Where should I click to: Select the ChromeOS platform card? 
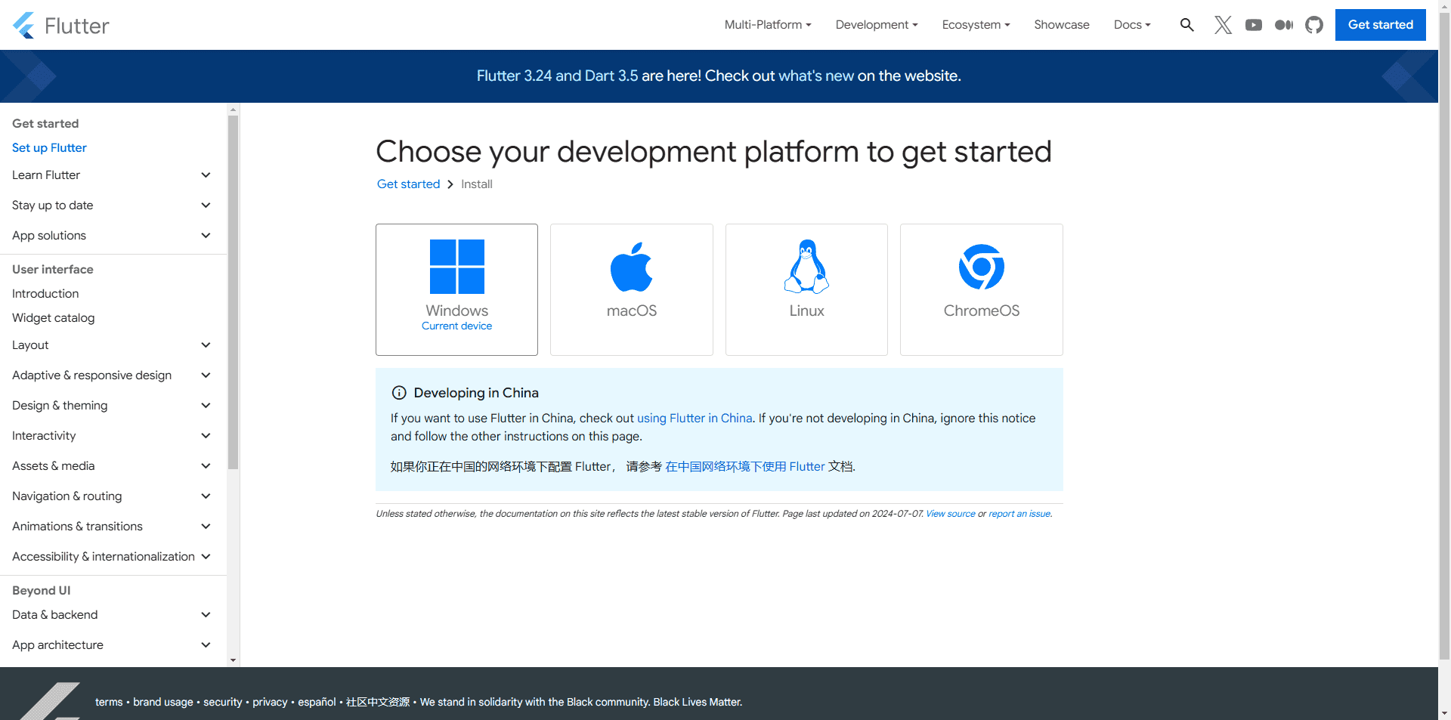[982, 289]
